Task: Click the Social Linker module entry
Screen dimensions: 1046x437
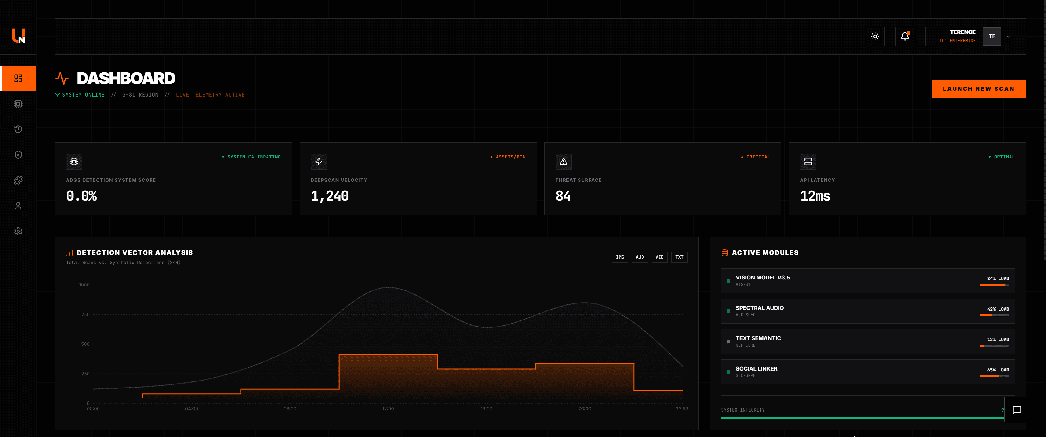Action: pyautogui.click(x=868, y=372)
